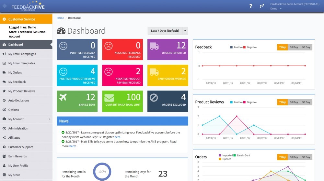This screenshot has height=181, width=324.
Task: Open the Positive Product Reviews Received tile
Action: point(77,75)
